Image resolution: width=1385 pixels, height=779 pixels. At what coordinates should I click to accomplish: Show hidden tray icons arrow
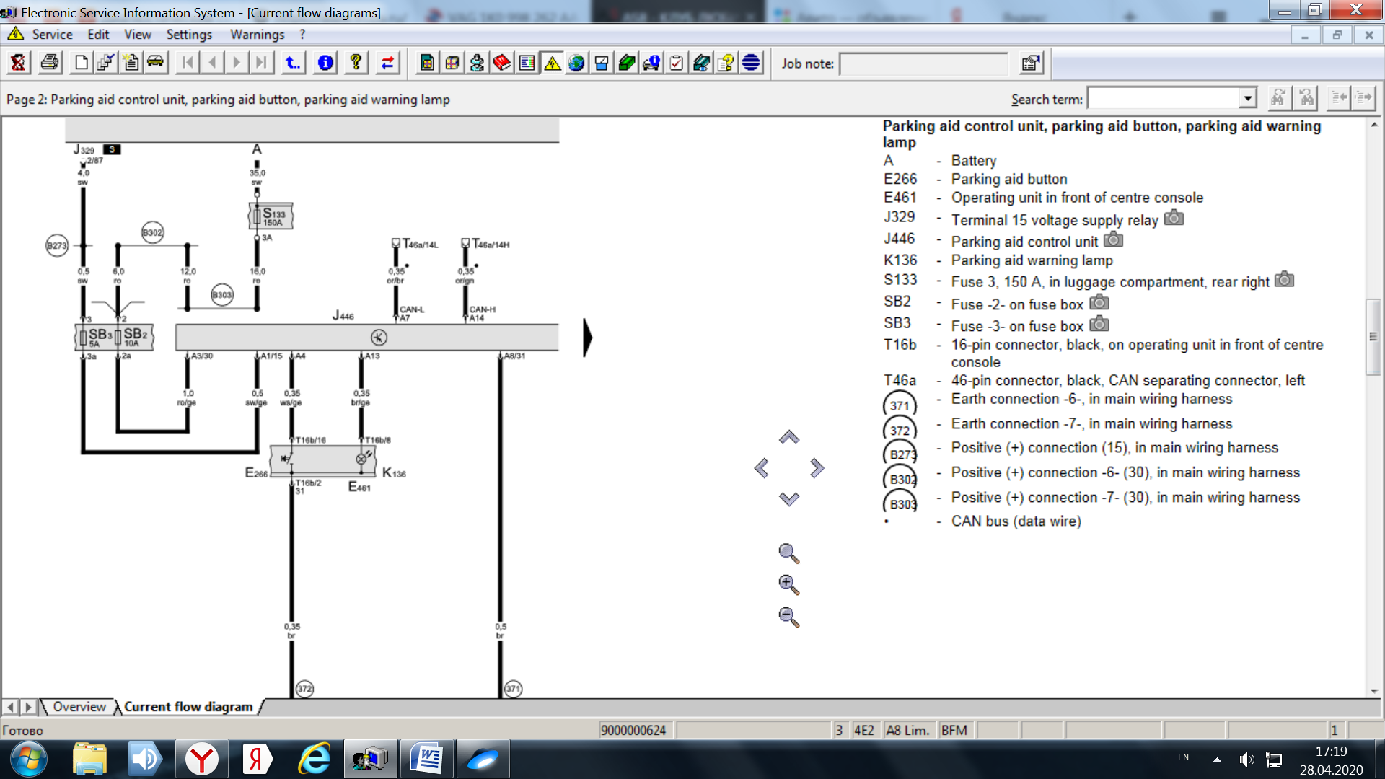click(x=1217, y=759)
